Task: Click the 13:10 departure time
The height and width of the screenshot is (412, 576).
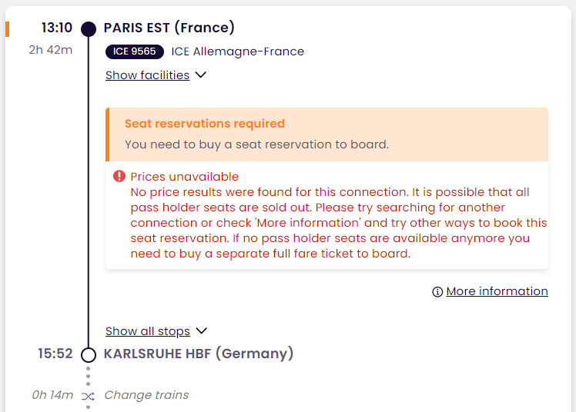Action: coord(57,28)
